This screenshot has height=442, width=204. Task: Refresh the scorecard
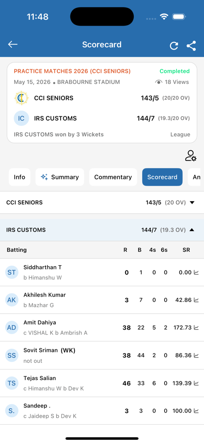point(174,46)
